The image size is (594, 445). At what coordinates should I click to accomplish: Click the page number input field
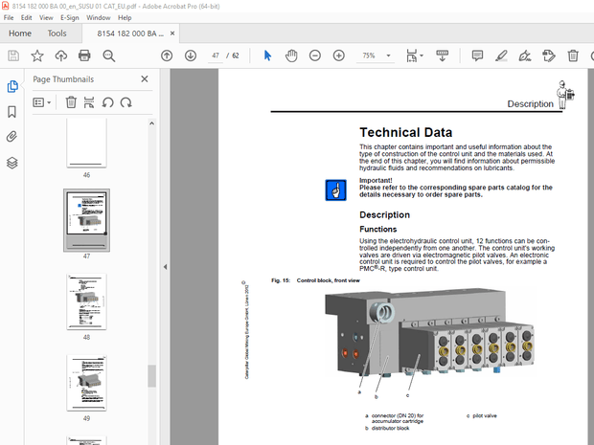pos(216,56)
